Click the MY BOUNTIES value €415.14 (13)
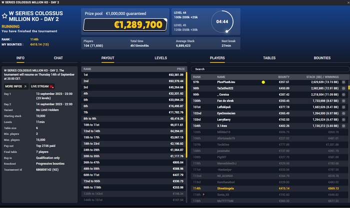Image resolution: width=350 pixels, height=208 pixels. [39, 44]
